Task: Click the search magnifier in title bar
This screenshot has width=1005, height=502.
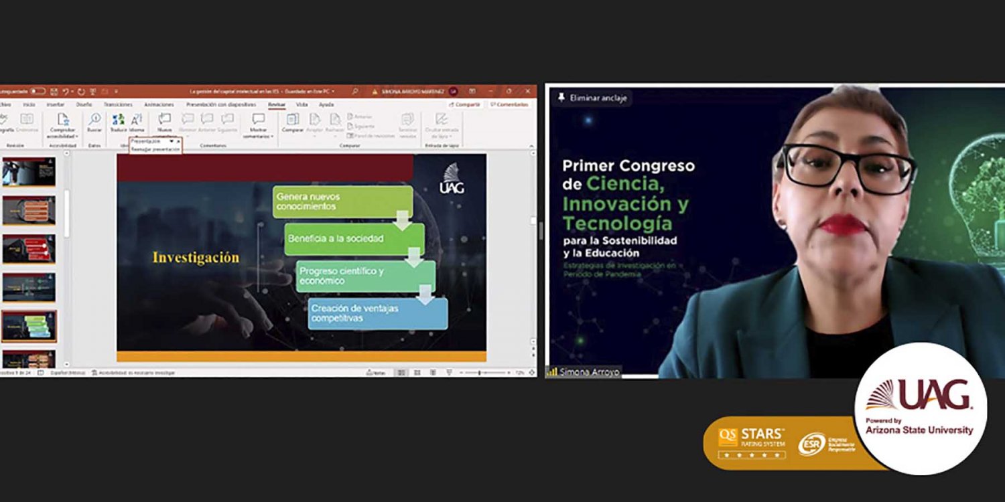Action: click(x=356, y=91)
